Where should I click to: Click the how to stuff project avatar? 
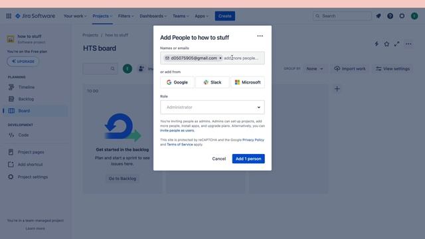pos(11,39)
